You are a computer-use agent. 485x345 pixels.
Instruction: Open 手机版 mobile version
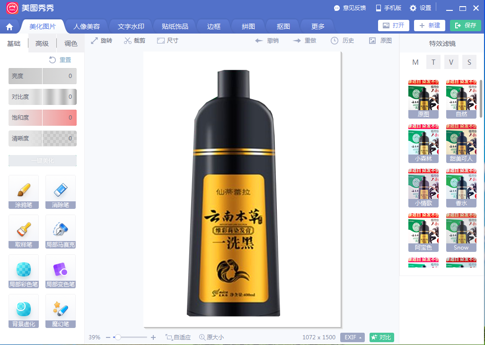tap(388, 8)
